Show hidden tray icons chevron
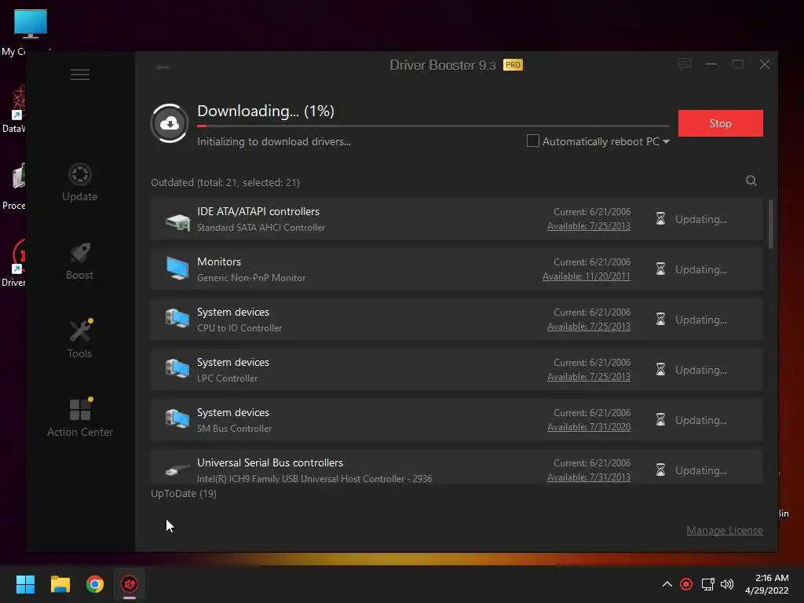Viewport: 804px width, 603px height. (x=667, y=584)
